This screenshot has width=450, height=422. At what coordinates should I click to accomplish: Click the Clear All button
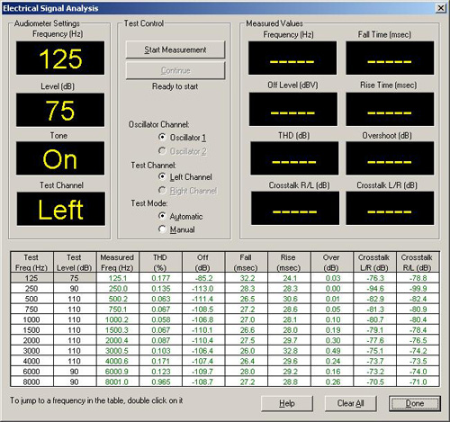pos(350,403)
